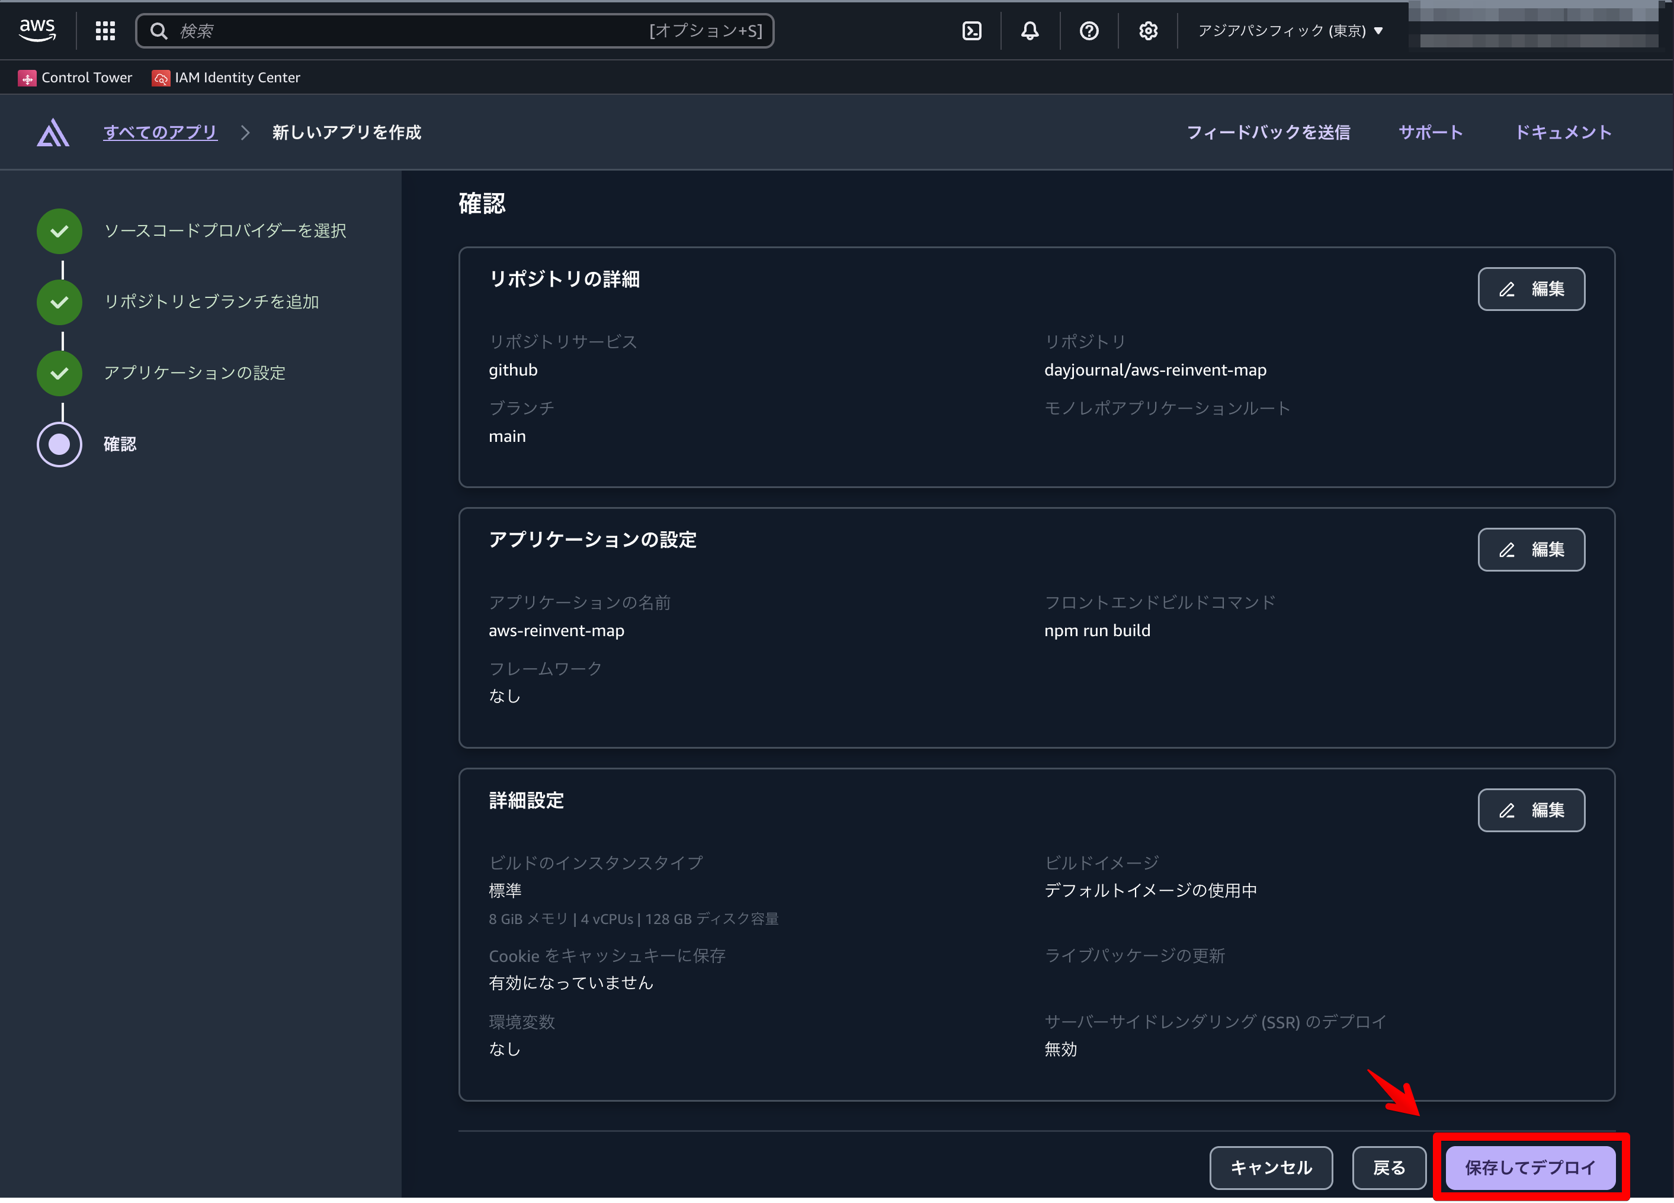The width and height of the screenshot is (1674, 1203).
Task: Open the help question mark icon
Action: 1089,30
